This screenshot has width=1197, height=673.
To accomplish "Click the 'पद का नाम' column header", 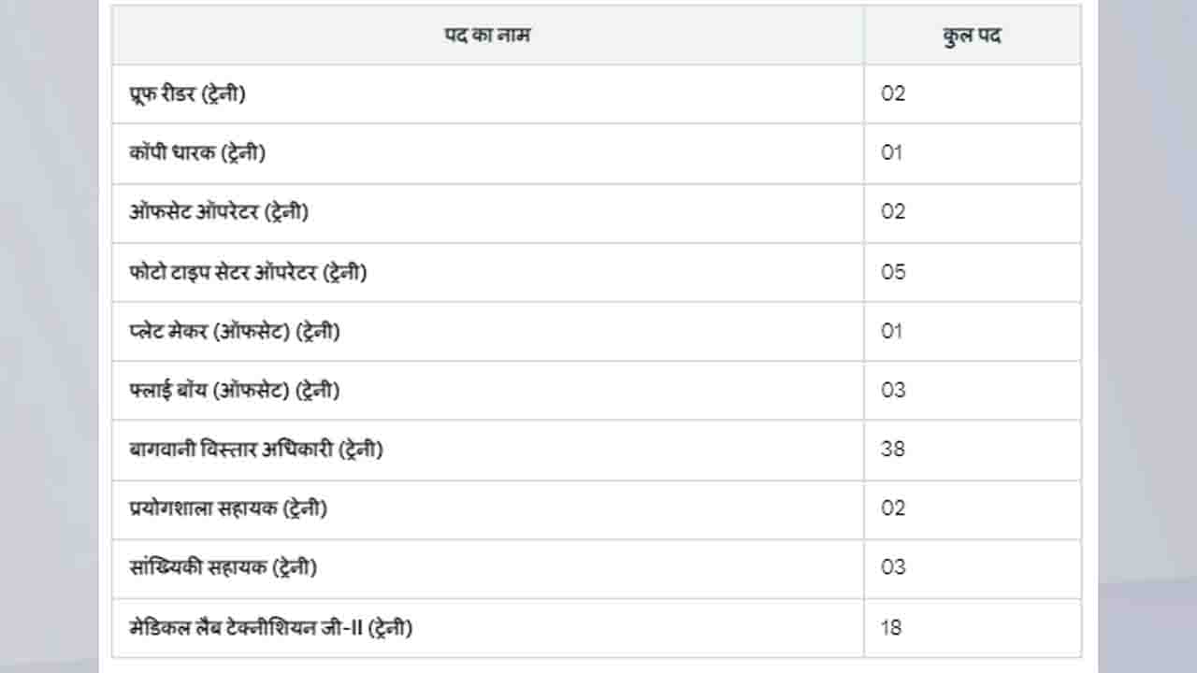I will (x=487, y=36).
